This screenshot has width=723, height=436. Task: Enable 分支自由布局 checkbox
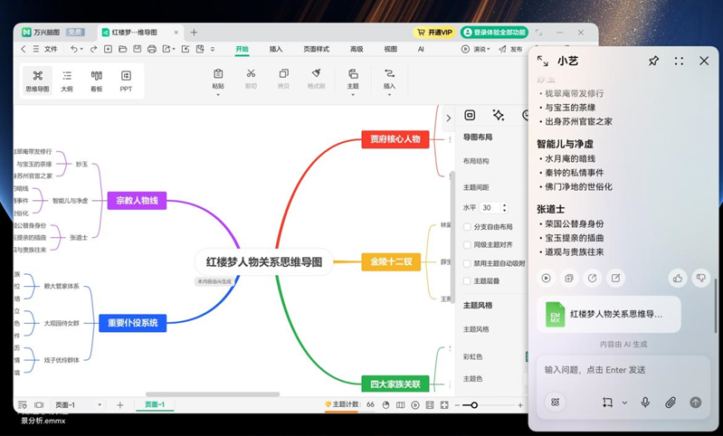[468, 227]
